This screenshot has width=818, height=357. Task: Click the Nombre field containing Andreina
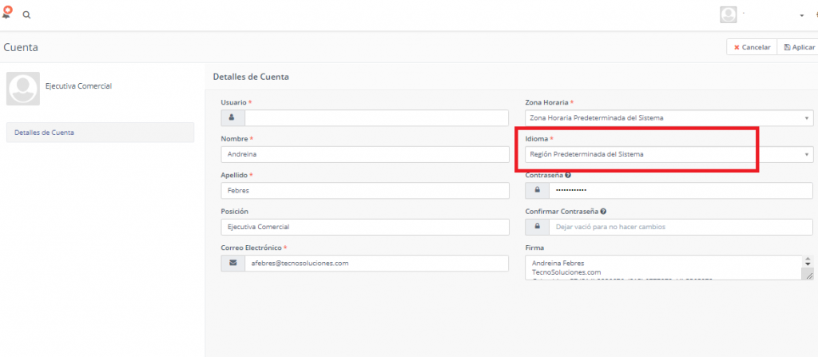click(x=364, y=154)
